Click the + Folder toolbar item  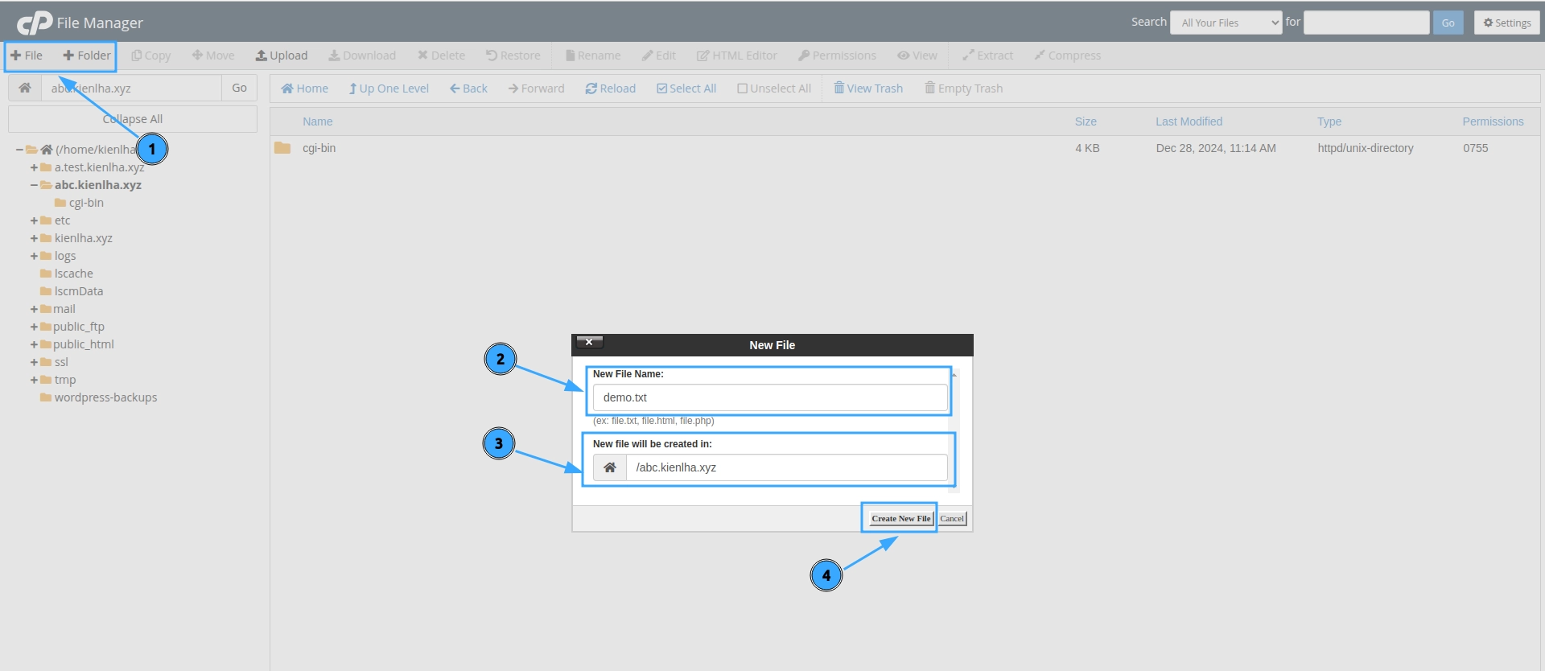[x=87, y=56]
